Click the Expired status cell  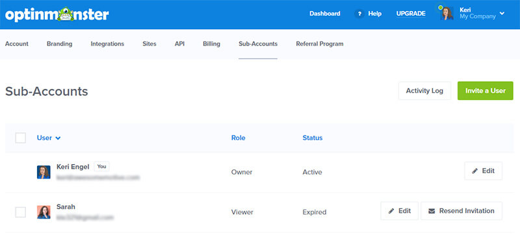[315, 212]
